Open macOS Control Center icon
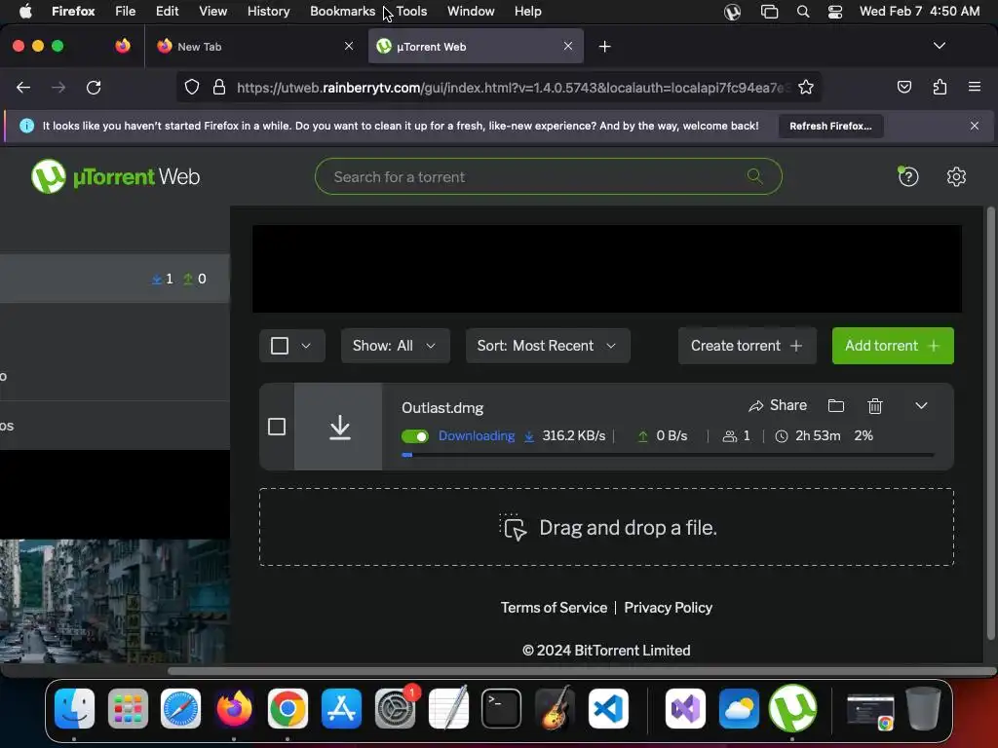The image size is (998, 748). (x=835, y=12)
